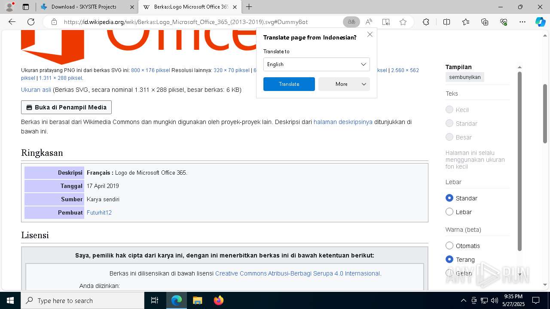550x309 pixels.
Task: Open a new tab with plus icon
Action: pyautogui.click(x=249, y=7)
